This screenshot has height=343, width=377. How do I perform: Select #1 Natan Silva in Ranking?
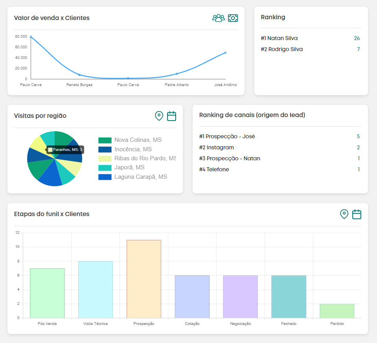[x=279, y=39]
